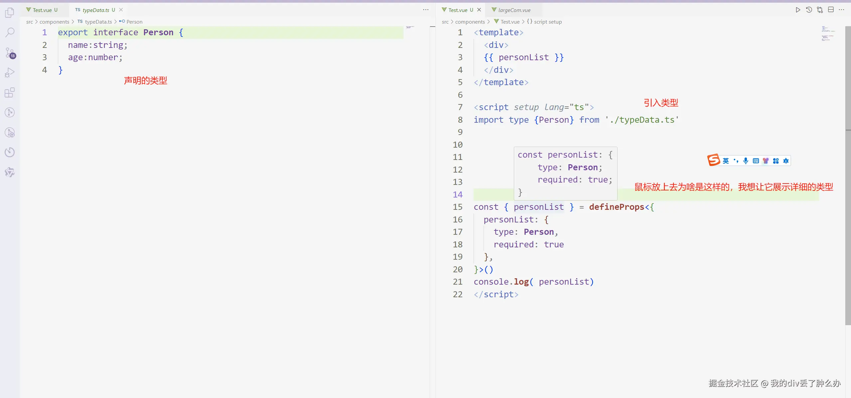Click the Run play icon in the editor toolbar
This screenshot has width=851, height=398.
[x=798, y=10]
